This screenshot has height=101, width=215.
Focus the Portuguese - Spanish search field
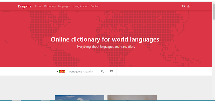pyautogui.click(x=84, y=71)
